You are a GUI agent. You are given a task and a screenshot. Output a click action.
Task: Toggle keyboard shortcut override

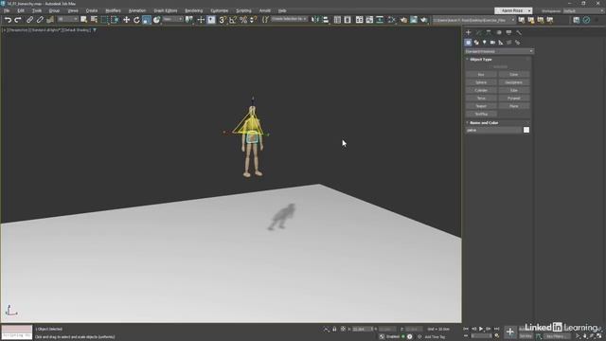pos(211,20)
